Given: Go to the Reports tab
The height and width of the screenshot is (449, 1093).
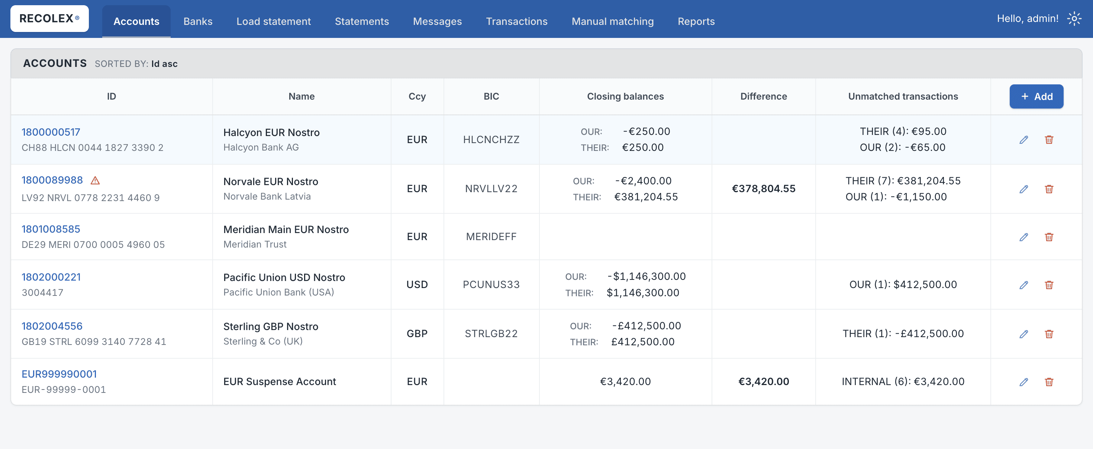Looking at the screenshot, I should pyautogui.click(x=696, y=21).
